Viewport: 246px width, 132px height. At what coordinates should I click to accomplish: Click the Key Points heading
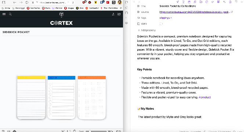pyautogui.click(x=144, y=69)
